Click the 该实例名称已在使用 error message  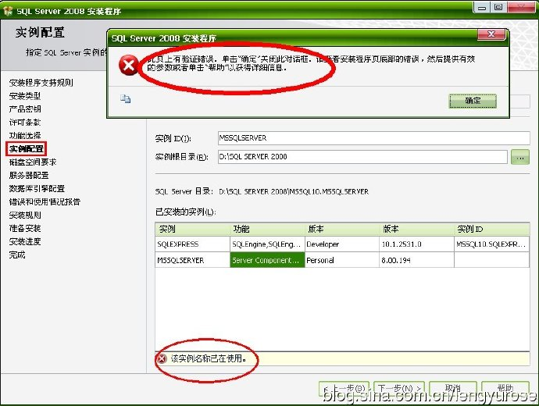click(x=209, y=359)
